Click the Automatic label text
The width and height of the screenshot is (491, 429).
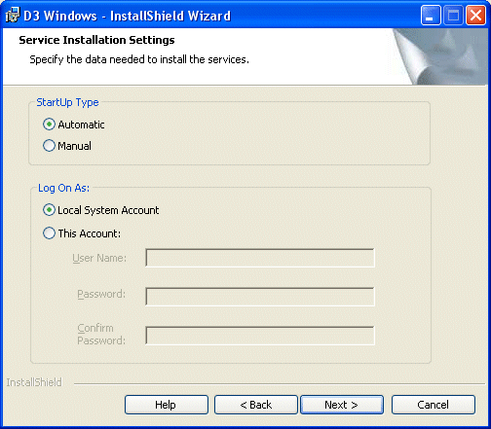click(x=81, y=125)
